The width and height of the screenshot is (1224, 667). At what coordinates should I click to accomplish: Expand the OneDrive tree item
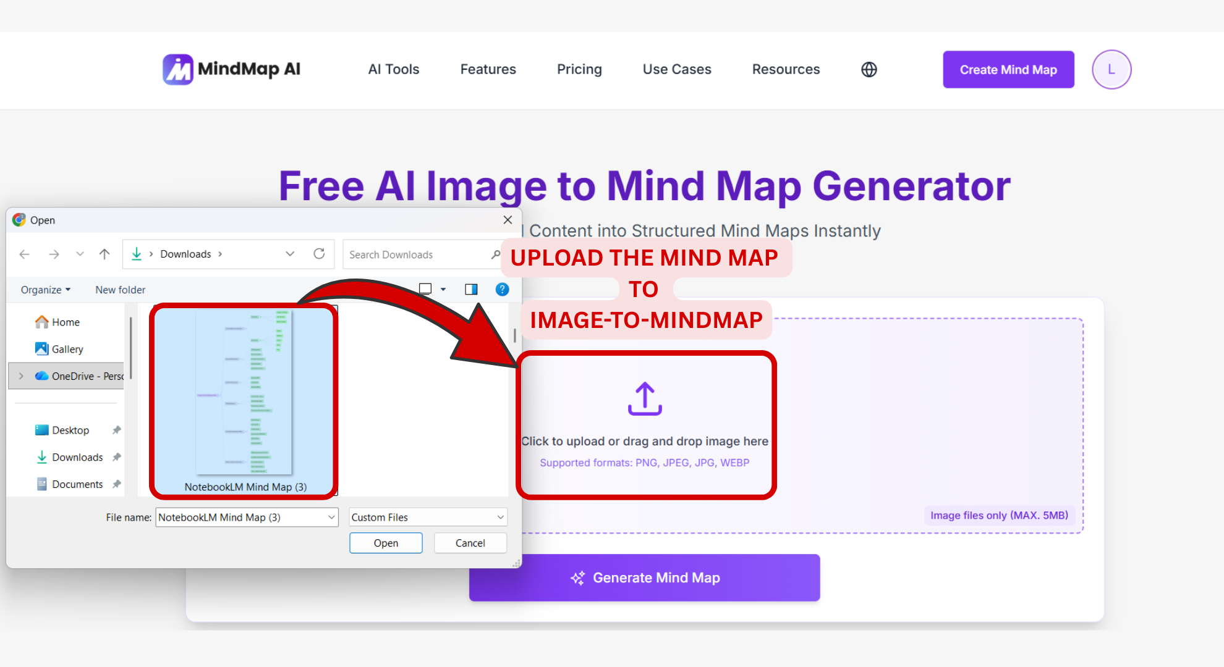pos(21,375)
